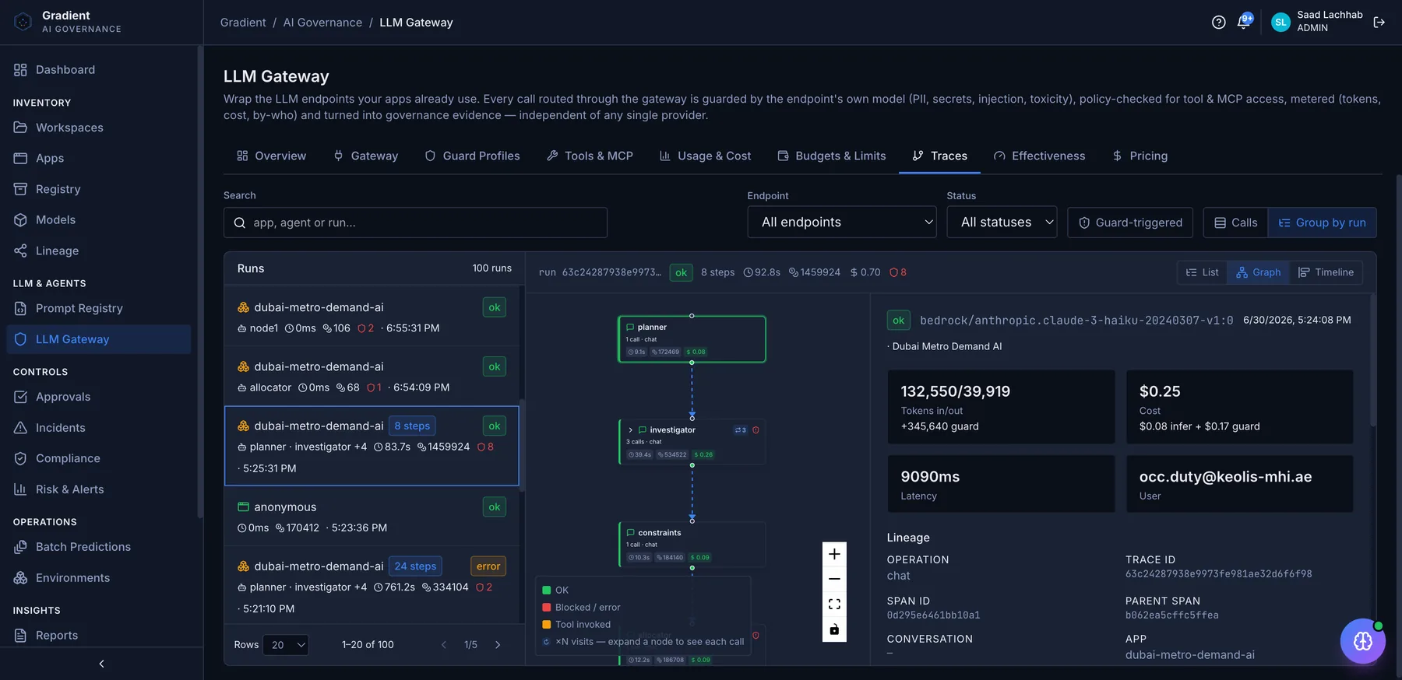1402x680 pixels.
Task: Click the parent span b062ea5cffc5ffea
Action: coord(1171,615)
